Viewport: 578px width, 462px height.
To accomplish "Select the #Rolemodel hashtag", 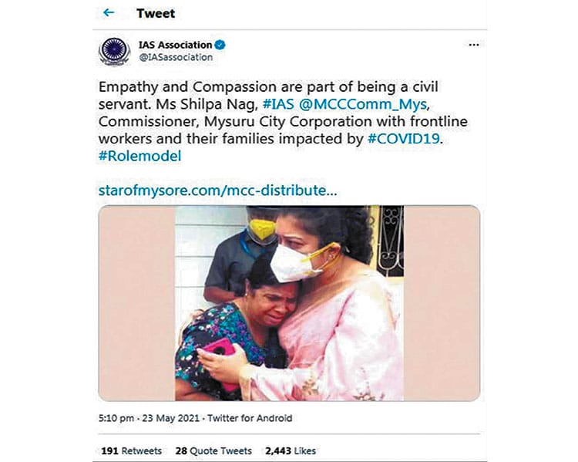I will point(139,157).
